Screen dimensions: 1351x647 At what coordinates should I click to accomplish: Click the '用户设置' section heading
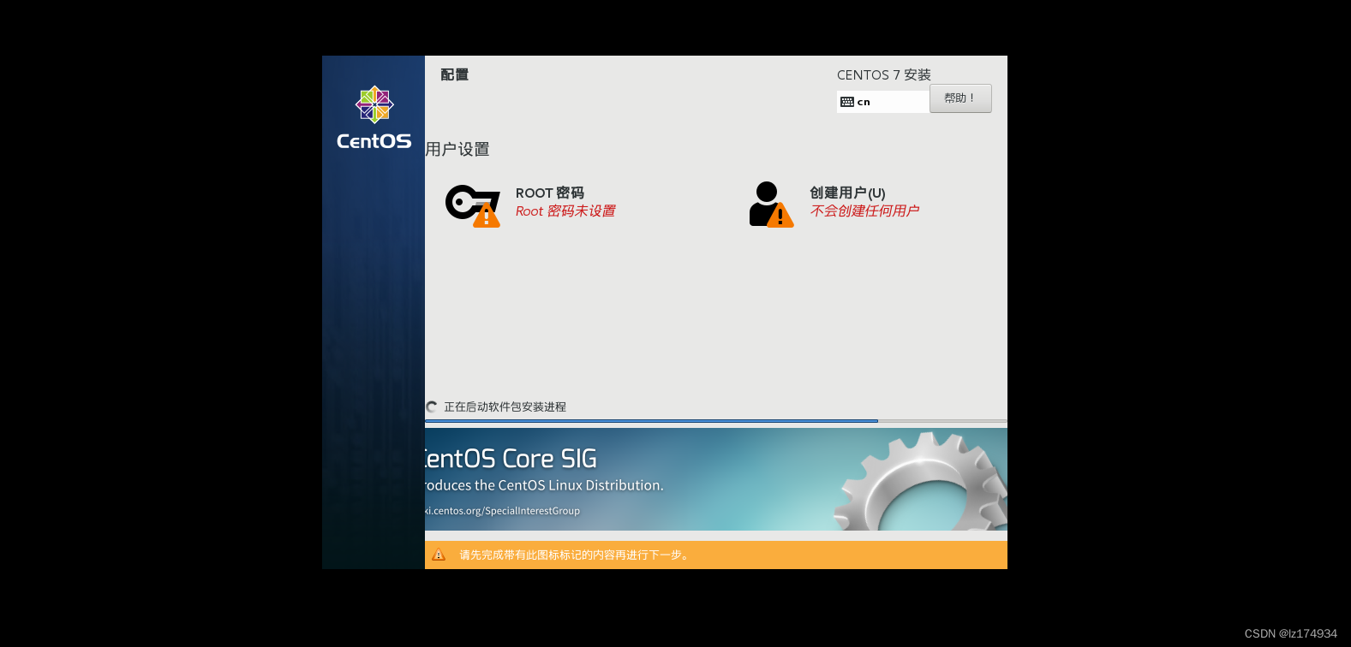tap(457, 149)
